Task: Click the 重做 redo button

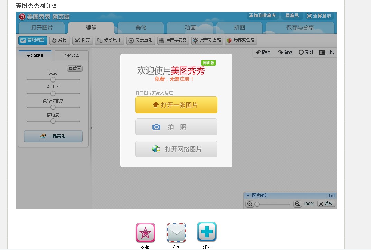Action: coord(285,52)
